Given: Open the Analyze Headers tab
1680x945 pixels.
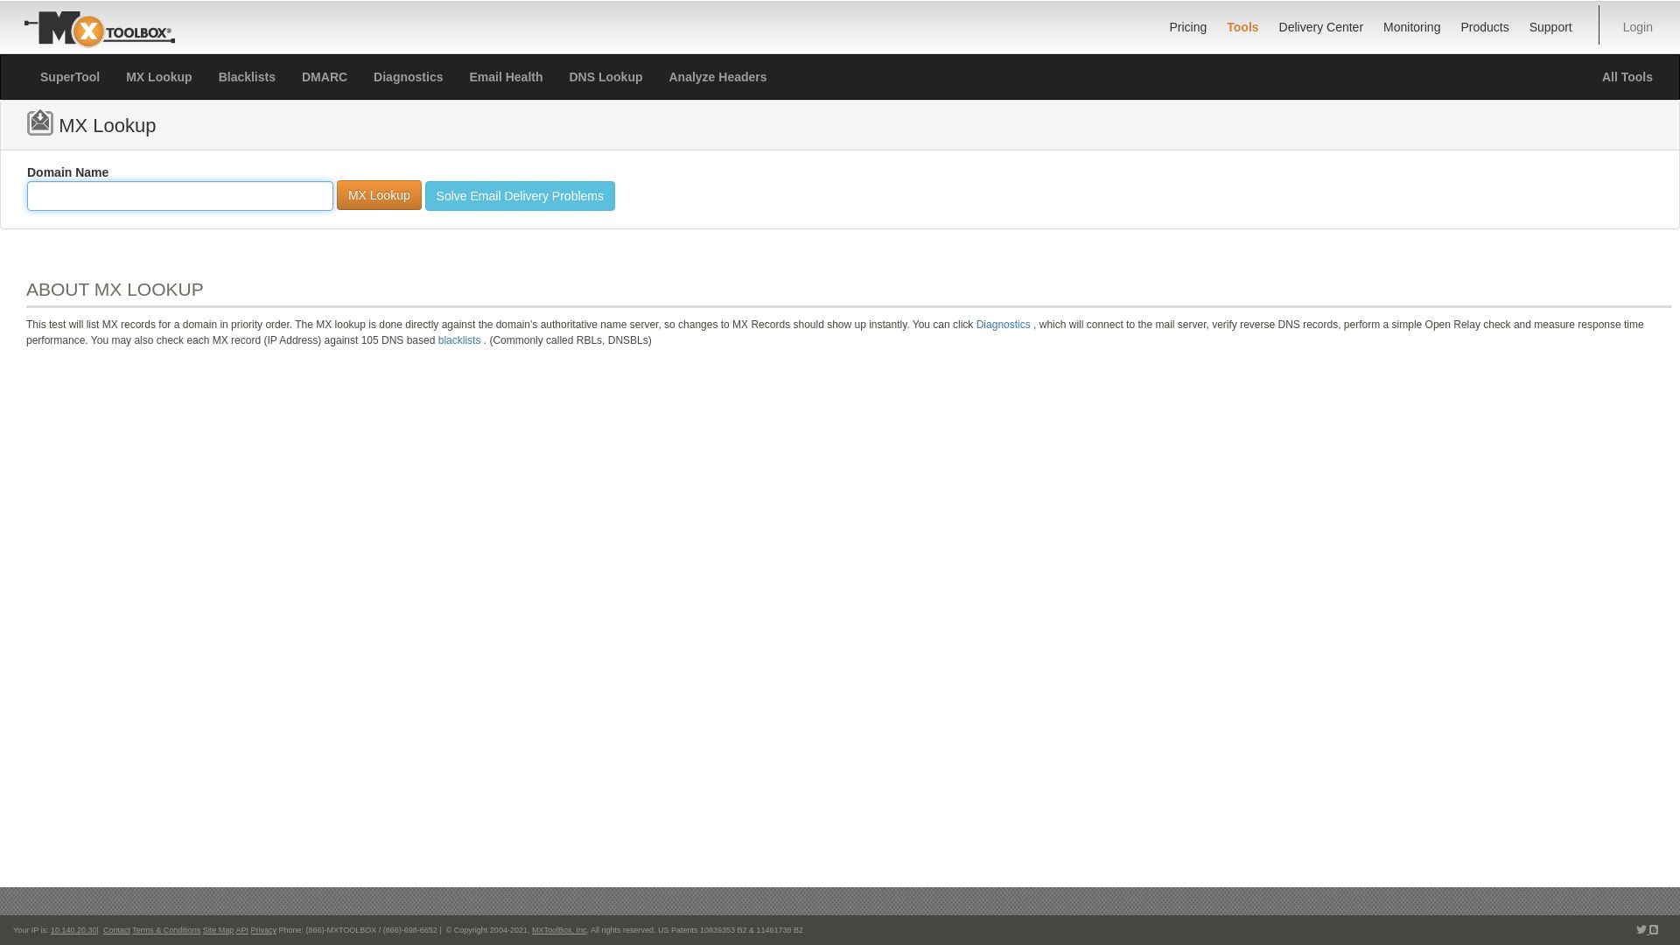Looking at the screenshot, I should [x=717, y=77].
